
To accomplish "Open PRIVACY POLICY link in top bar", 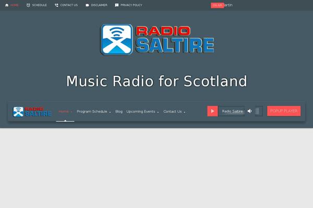I will [x=131, y=5].
